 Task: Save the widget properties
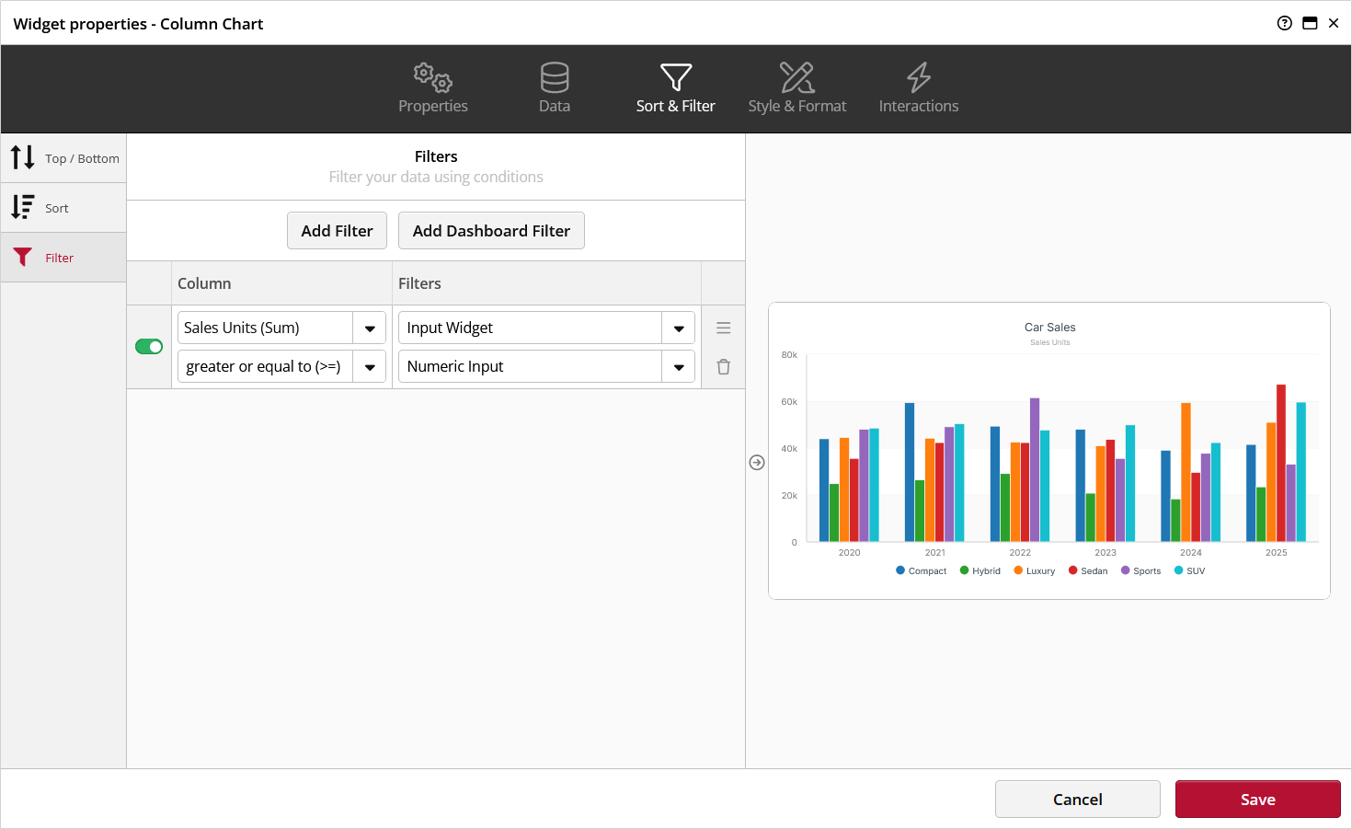coord(1258,800)
